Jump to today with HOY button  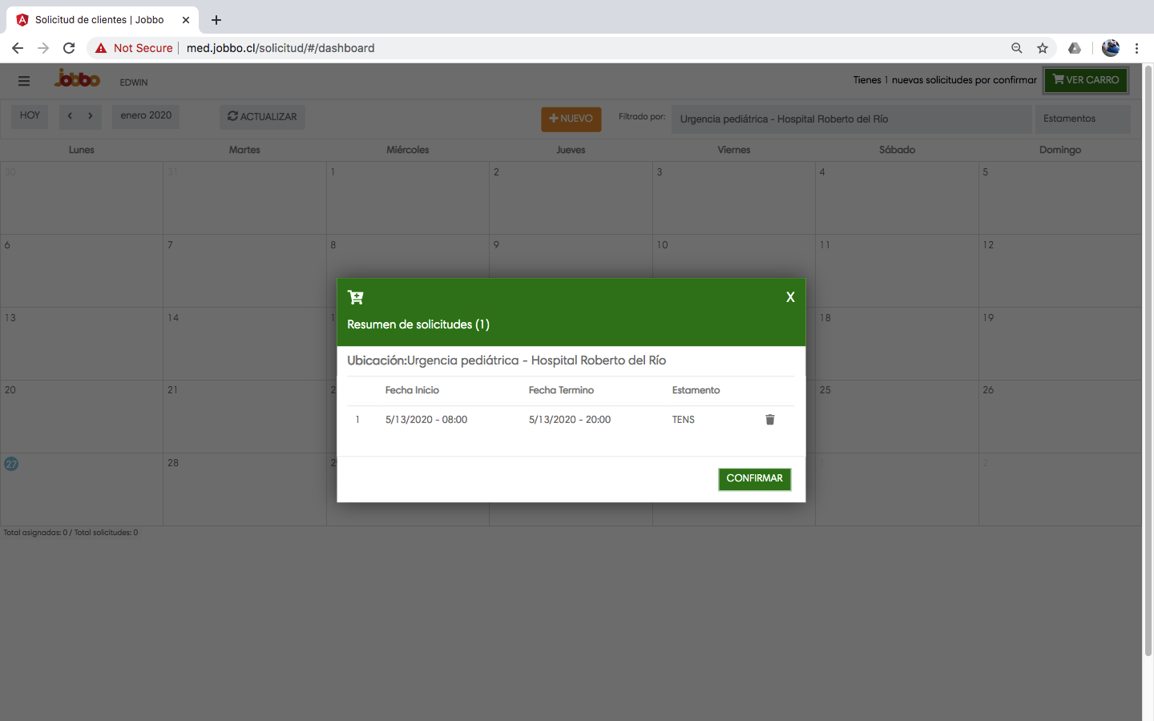pyautogui.click(x=30, y=116)
